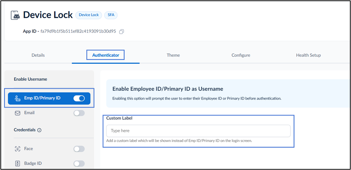Select the Face credential row

(49, 149)
